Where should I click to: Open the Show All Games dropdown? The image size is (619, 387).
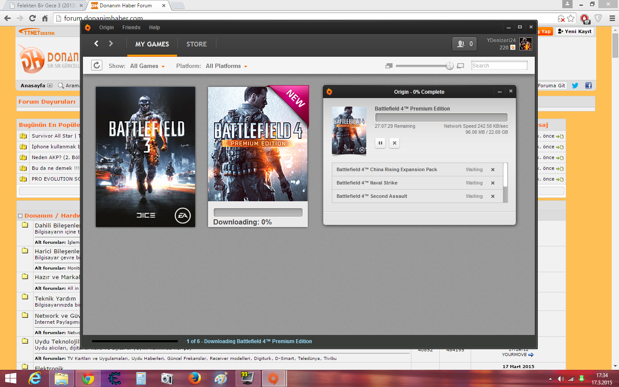coord(147,66)
